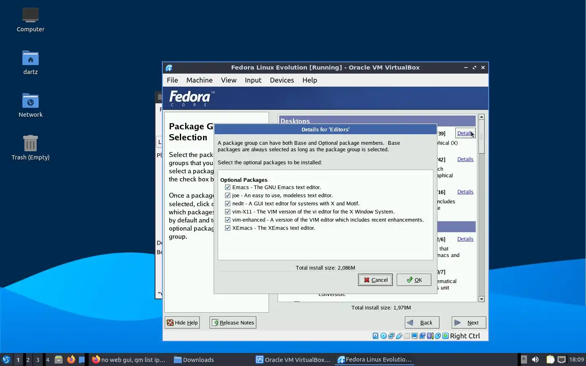The height and width of the screenshot is (366, 586).
Task: Open the File menu
Action: pos(172,80)
